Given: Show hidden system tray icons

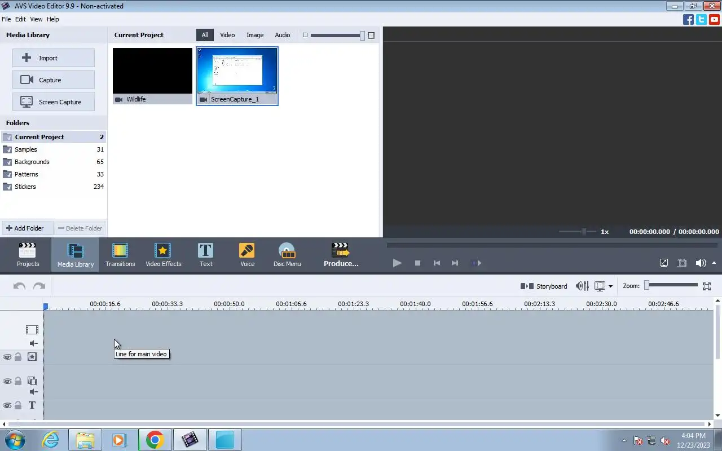Looking at the screenshot, I should pos(624,441).
